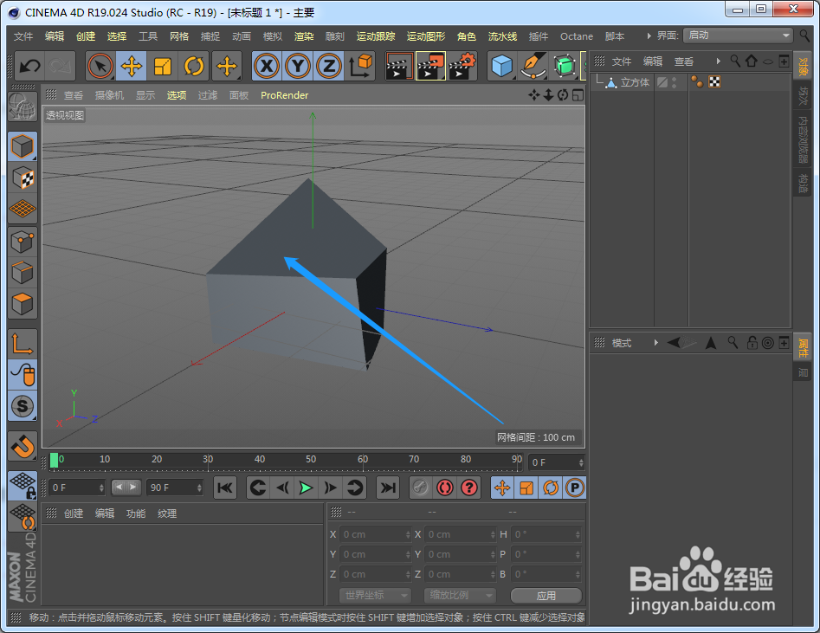The width and height of the screenshot is (820, 633).
Task: Click the grayed Redo arrow icon
Action: pos(60,66)
